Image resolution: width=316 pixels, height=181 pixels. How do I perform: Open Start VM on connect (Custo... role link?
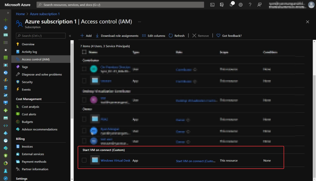coord(196,161)
